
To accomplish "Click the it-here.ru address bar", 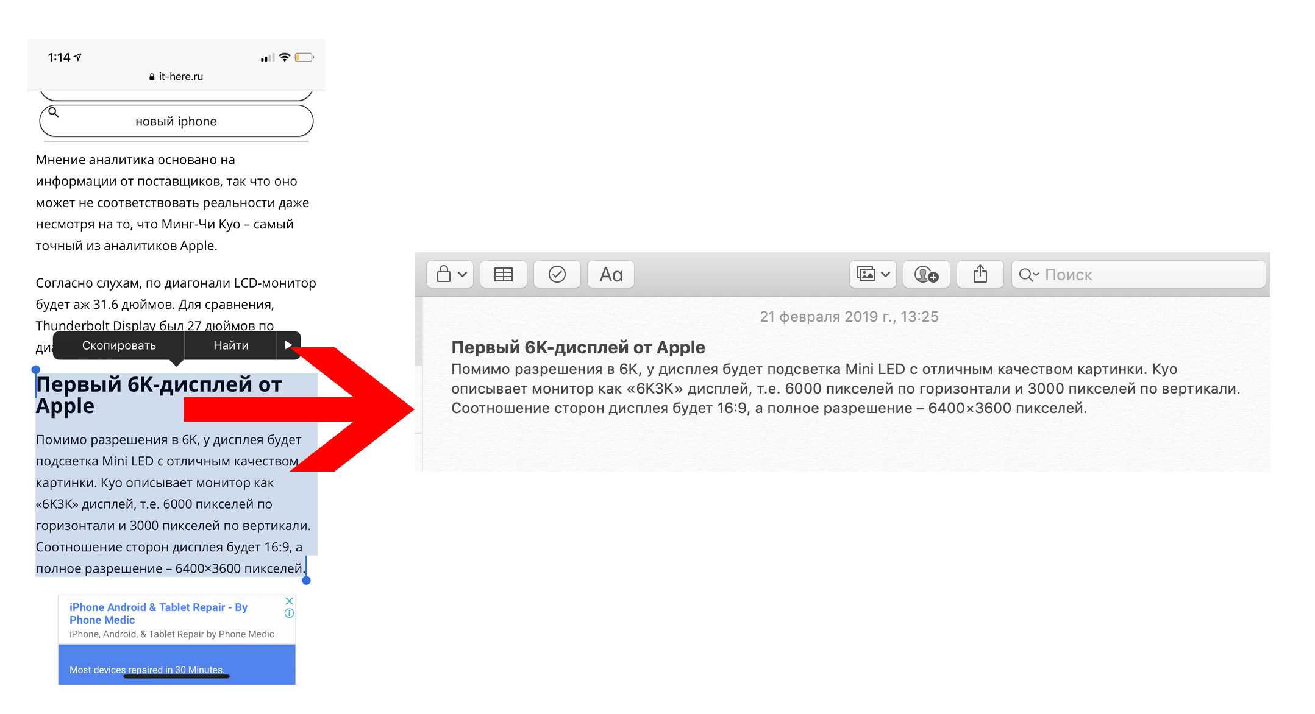I will coord(180,76).
